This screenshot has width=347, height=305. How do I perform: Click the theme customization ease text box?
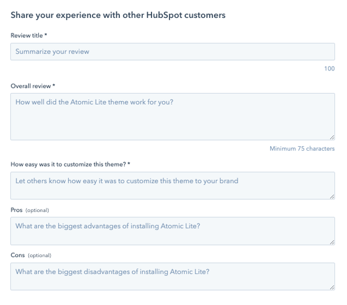tap(172, 185)
